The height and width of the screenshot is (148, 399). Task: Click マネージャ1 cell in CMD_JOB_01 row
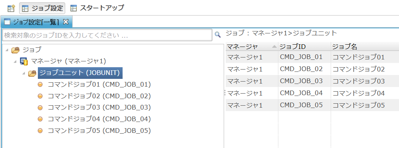click(252, 57)
